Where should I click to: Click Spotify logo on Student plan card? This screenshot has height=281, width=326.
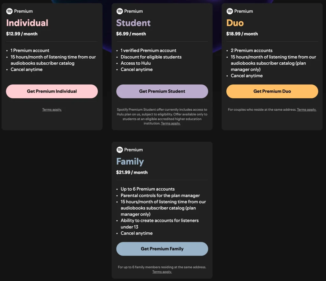tap(120, 11)
